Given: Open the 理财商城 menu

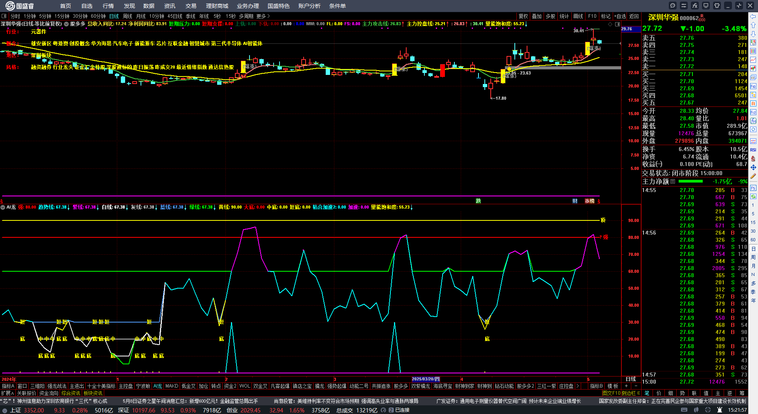Looking at the screenshot, I should (217, 6).
